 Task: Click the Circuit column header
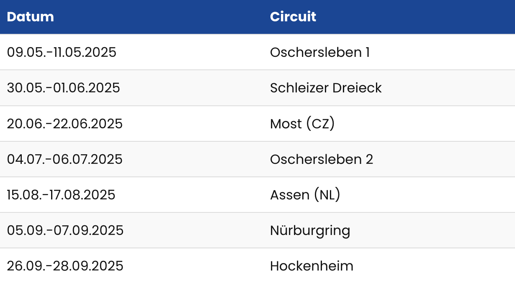pyautogui.click(x=293, y=17)
